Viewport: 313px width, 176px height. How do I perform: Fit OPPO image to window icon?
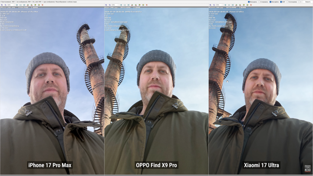pos(128,5)
